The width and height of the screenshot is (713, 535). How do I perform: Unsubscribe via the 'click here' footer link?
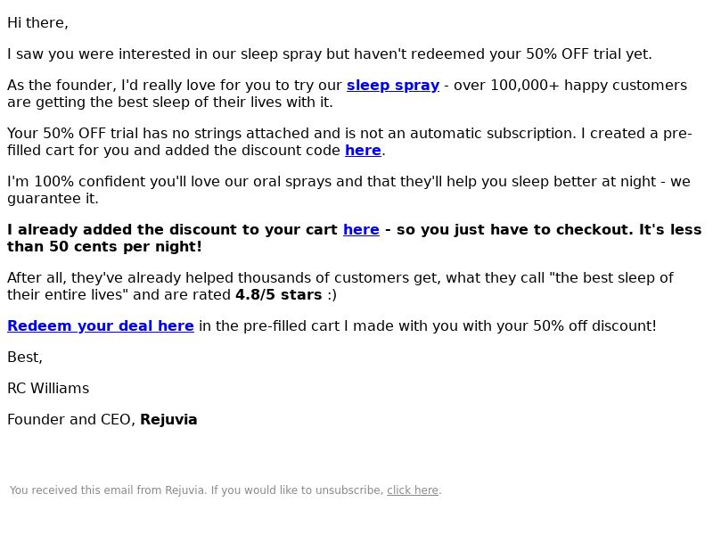tap(413, 490)
